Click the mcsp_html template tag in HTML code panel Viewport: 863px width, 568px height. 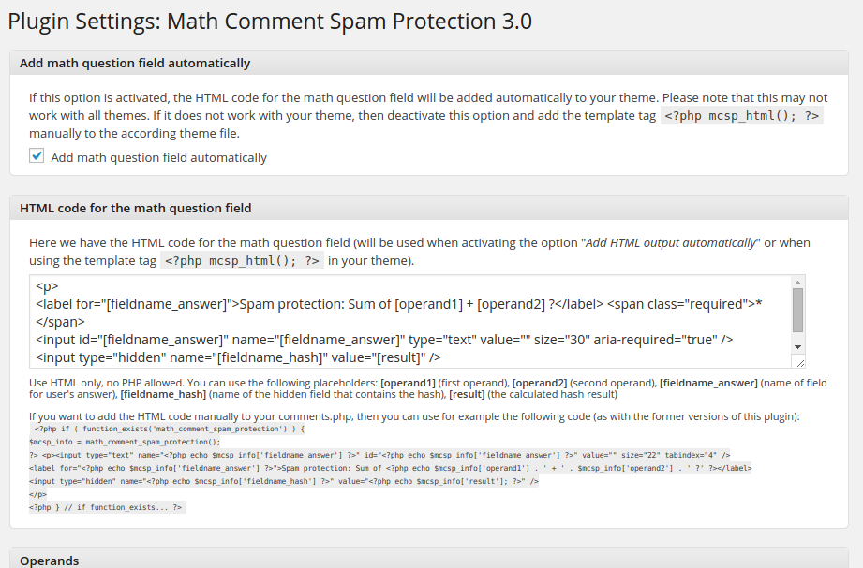(243, 261)
